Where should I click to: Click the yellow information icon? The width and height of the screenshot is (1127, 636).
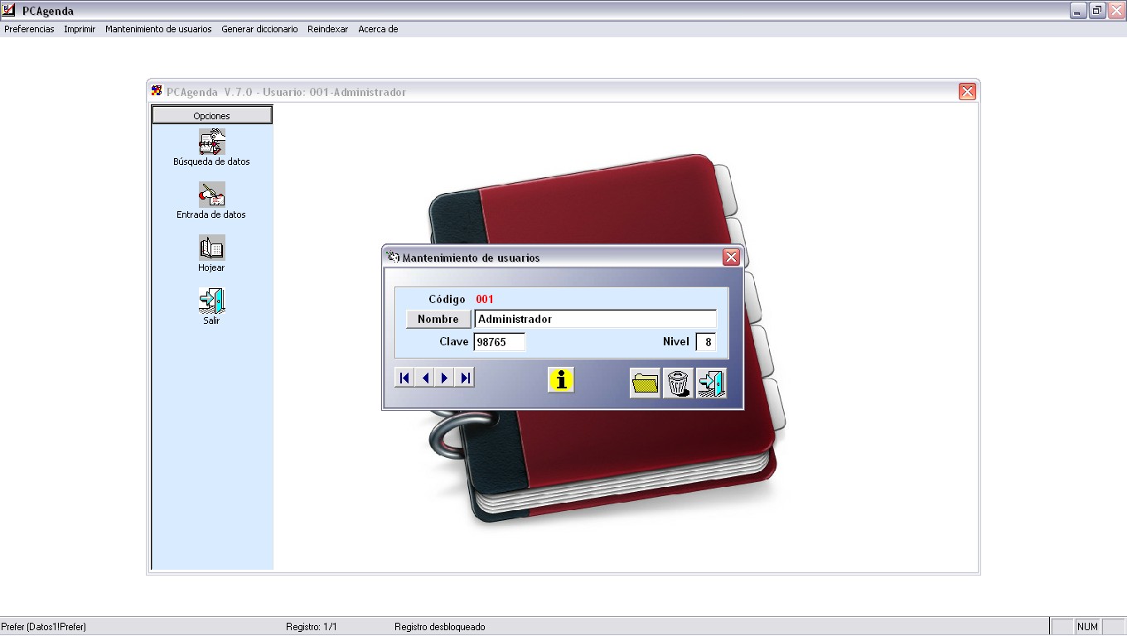click(561, 380)
